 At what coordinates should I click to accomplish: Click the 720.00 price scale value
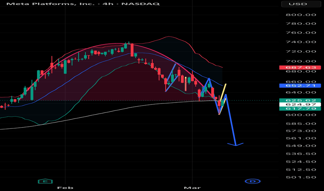tap(301, 51)
